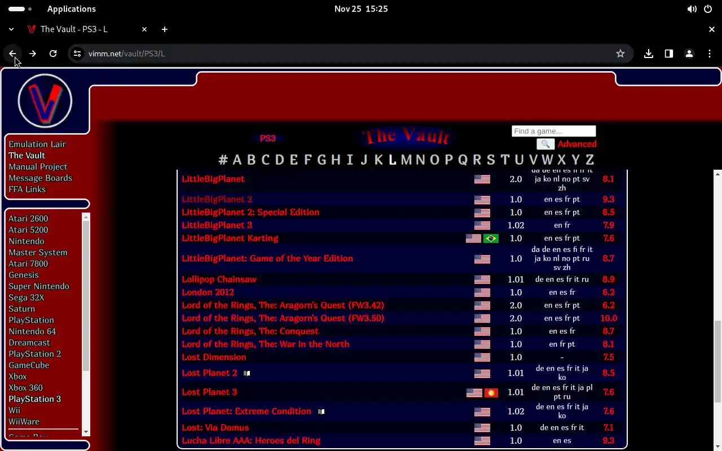
Task: Open Manual Project in sidebar
Action: pyautogui.click(x=38, y=167)
